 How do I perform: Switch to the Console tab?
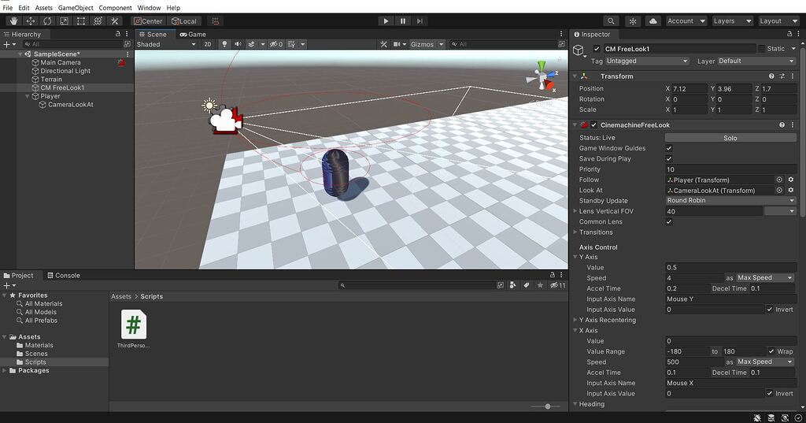tap(63, 276)
